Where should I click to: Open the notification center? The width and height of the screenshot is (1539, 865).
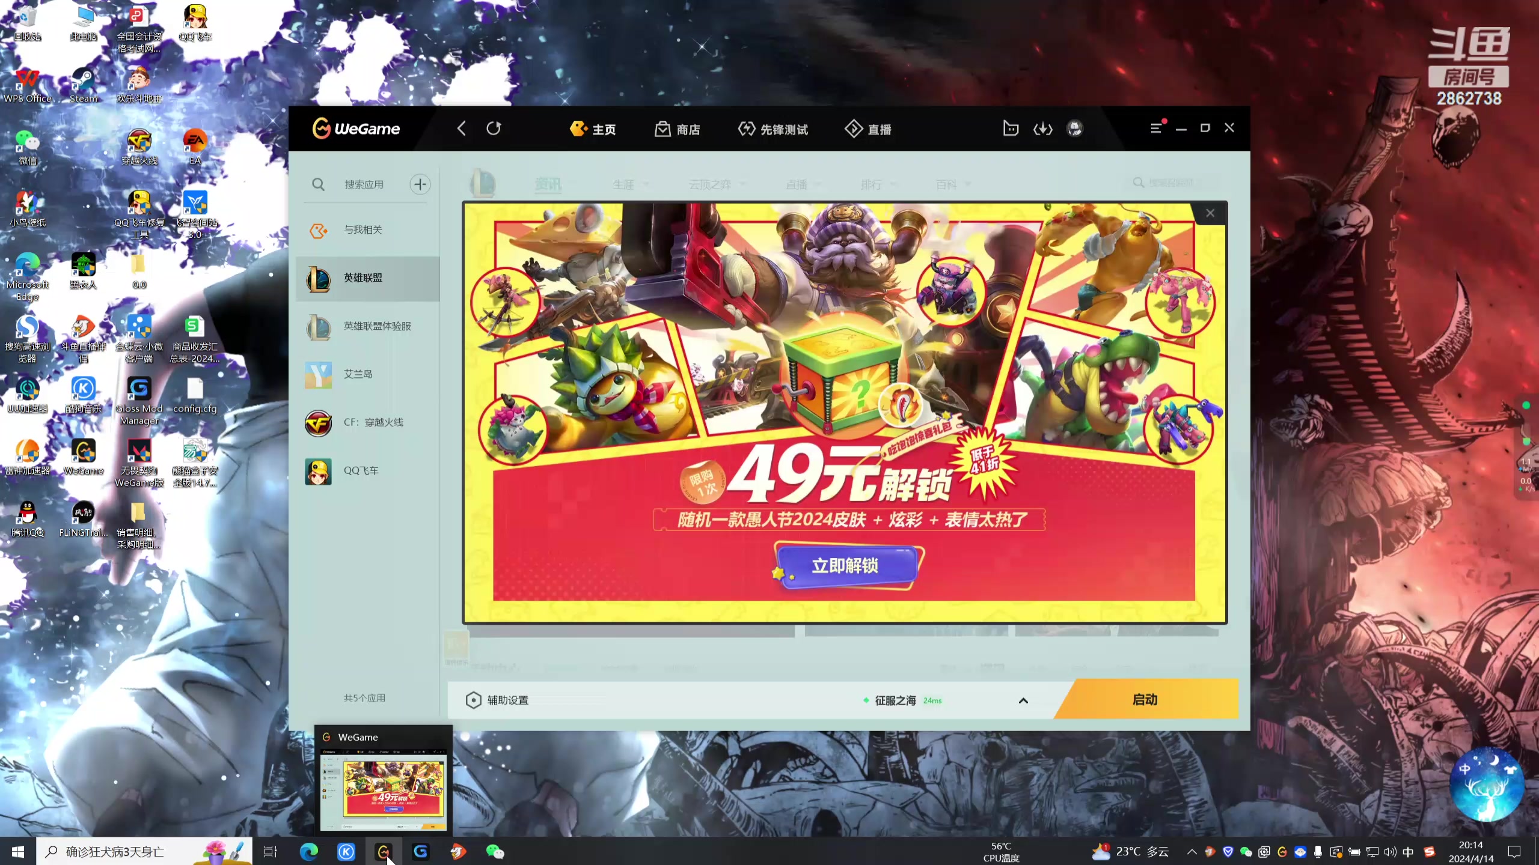(x=1514, y=851)
